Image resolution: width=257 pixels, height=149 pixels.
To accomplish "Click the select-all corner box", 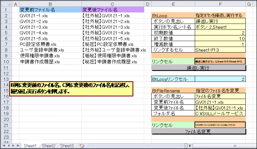I will 6,4.
